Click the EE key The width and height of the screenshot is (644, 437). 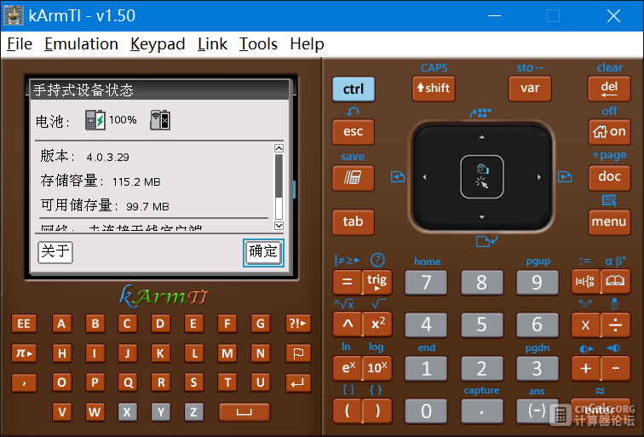(x=24, y=324)
